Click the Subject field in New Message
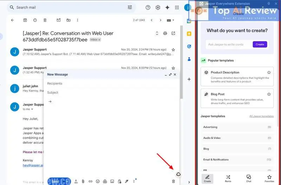The height and width of the screenshot is (185, 281). click(x=111, y=92)
